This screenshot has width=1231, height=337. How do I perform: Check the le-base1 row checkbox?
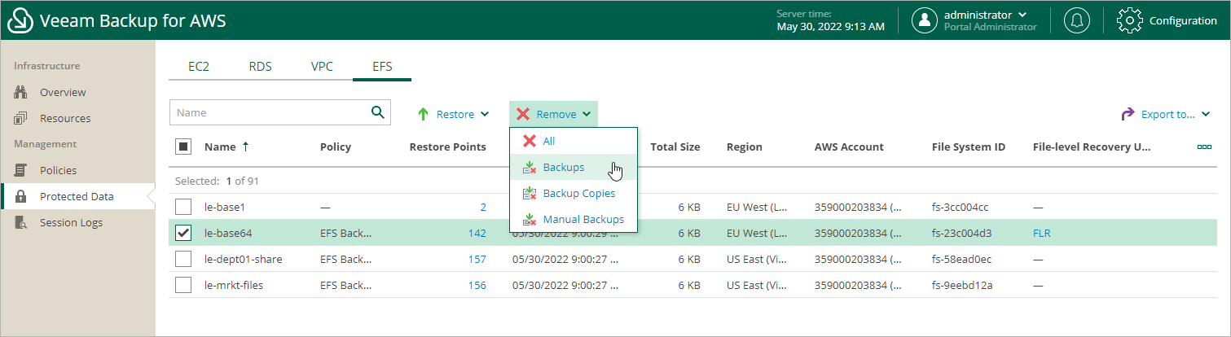point(183,207)
